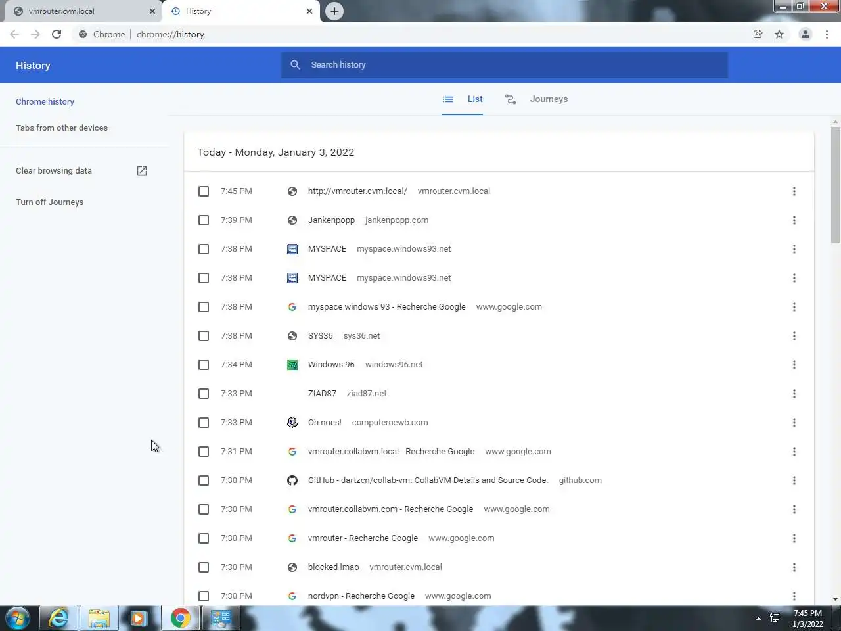
Task: Open more actions for myspace windows 93 search
Action: 794,307
